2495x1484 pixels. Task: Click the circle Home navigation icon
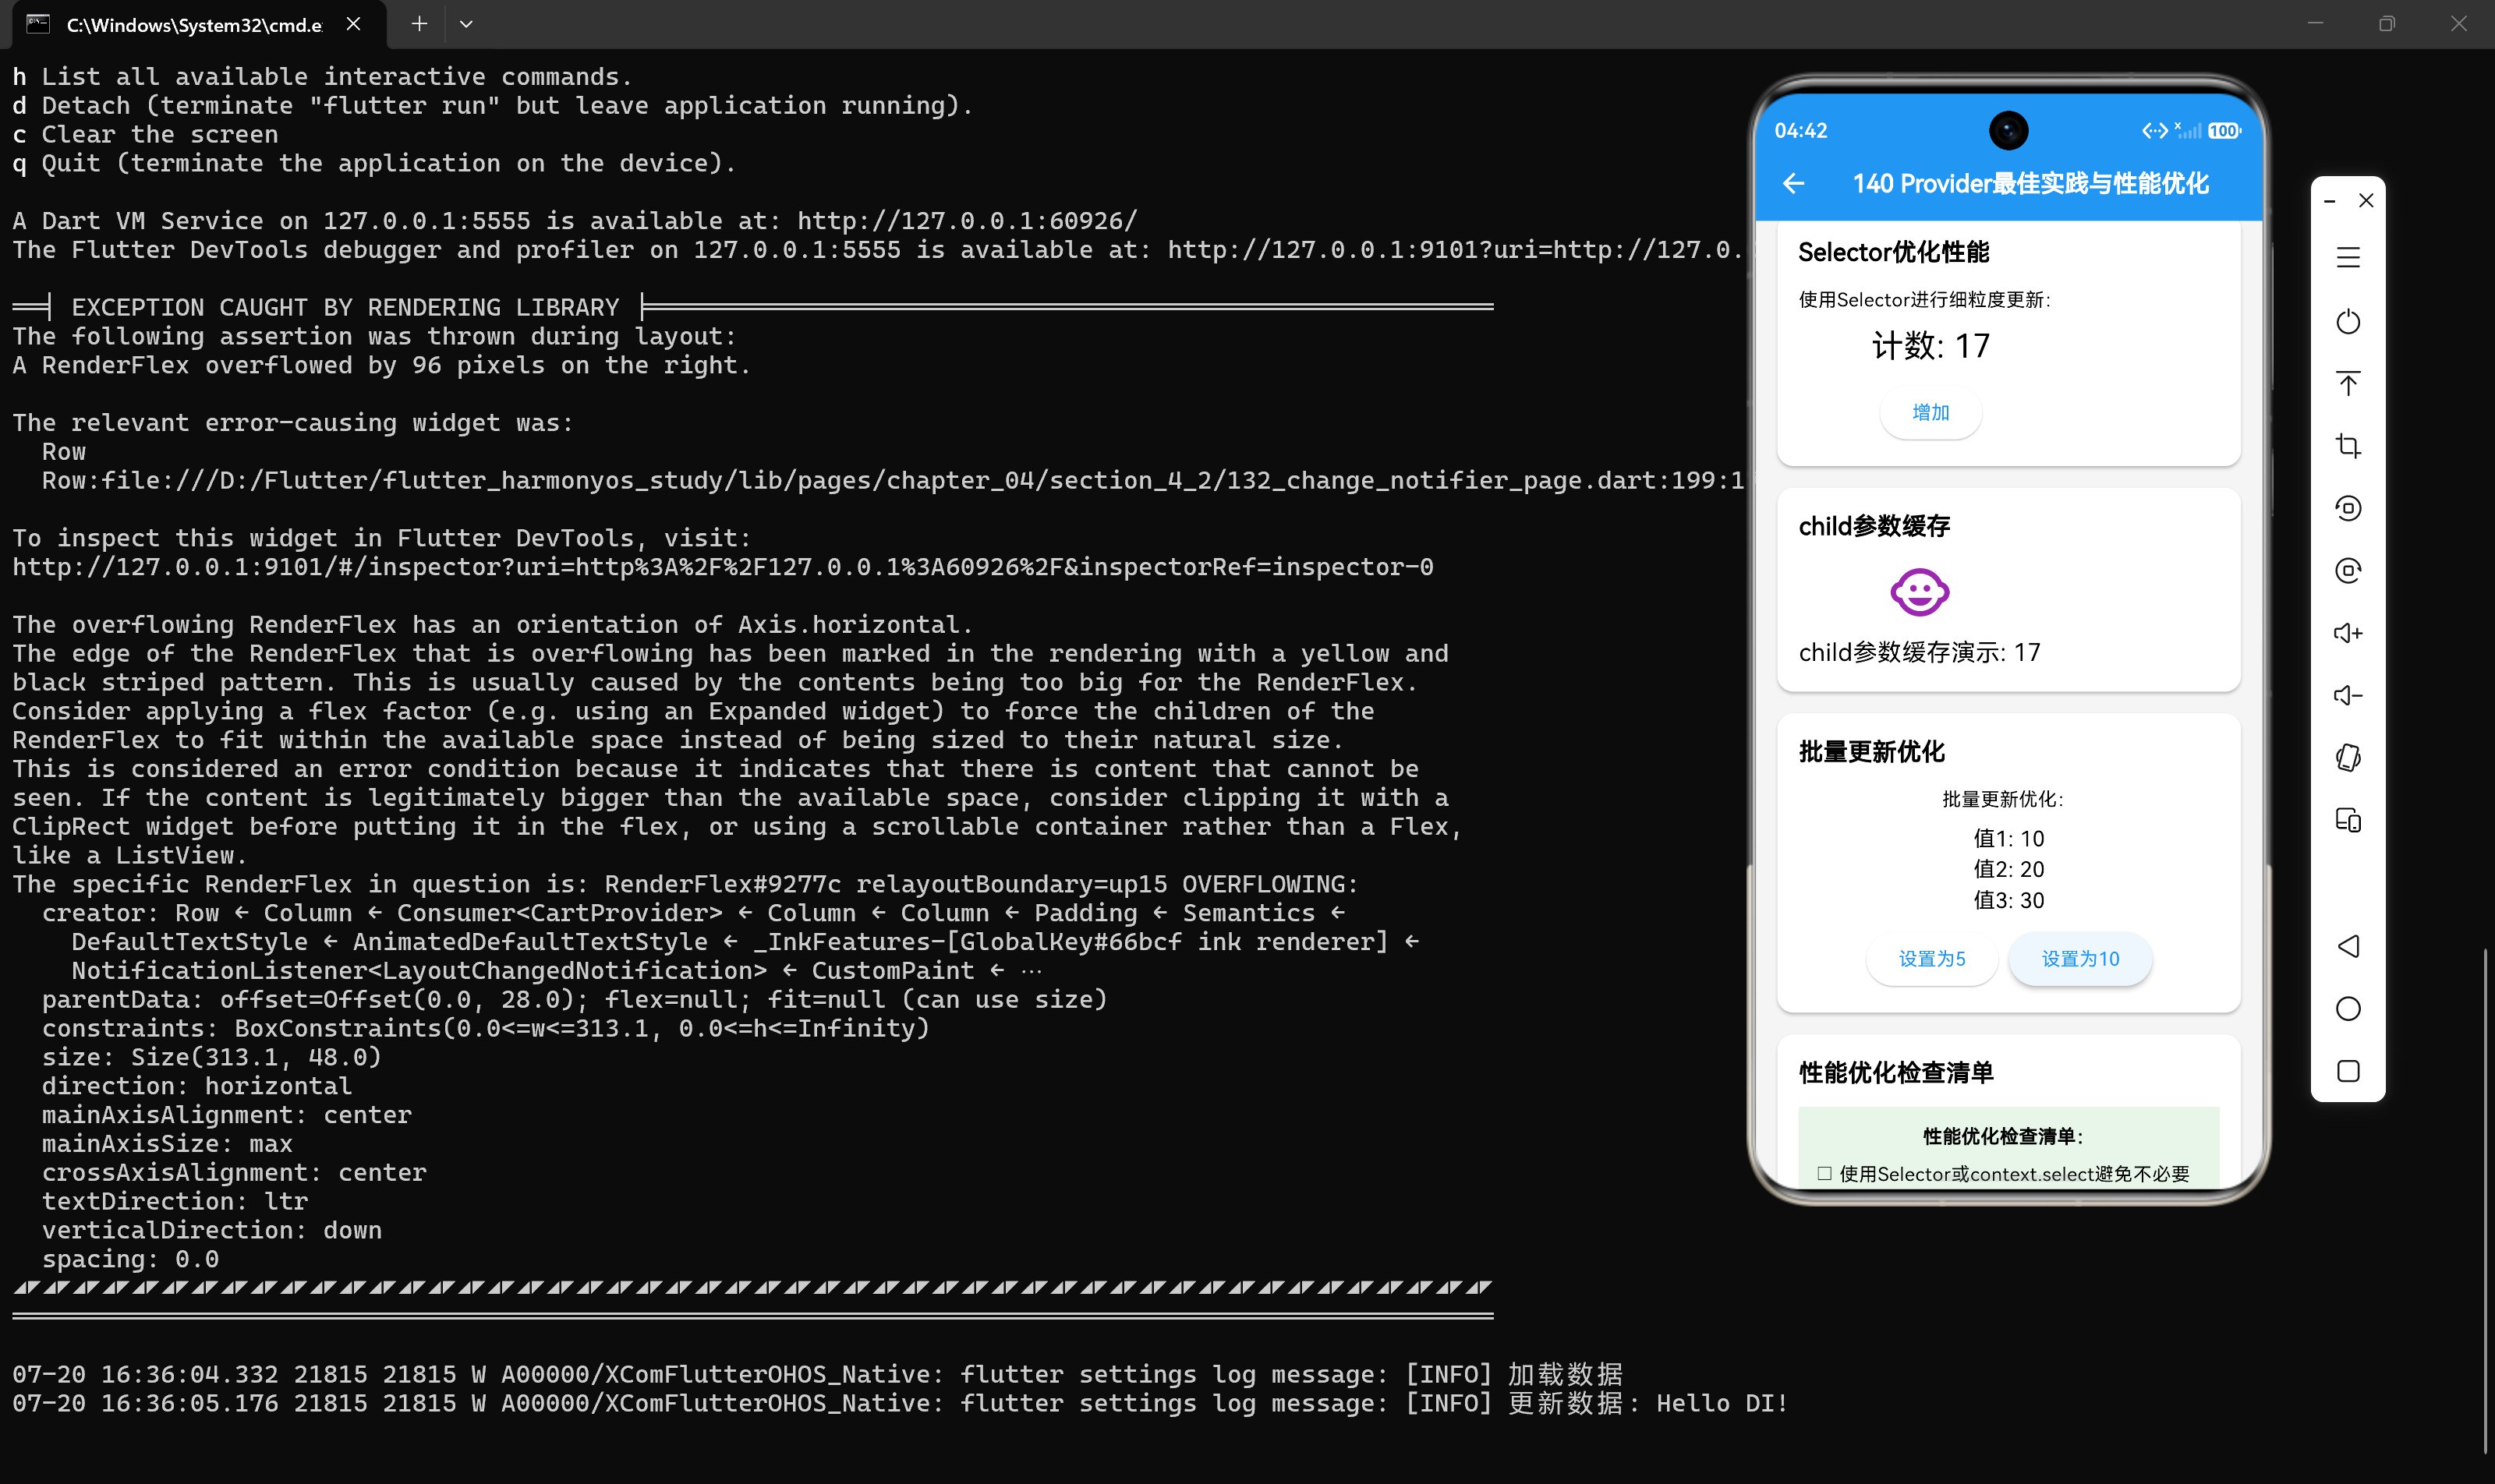point(2348,1008)
